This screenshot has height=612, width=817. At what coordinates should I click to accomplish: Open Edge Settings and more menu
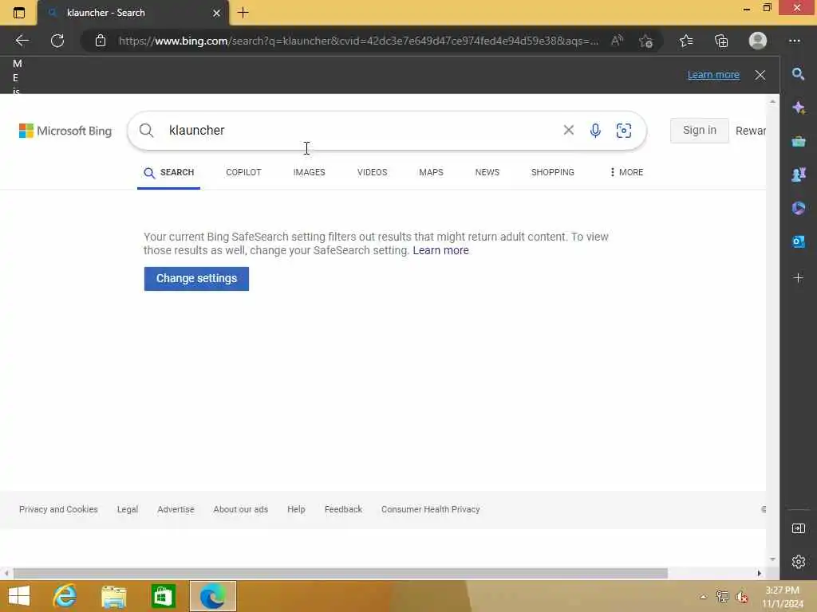click(795, 41)
